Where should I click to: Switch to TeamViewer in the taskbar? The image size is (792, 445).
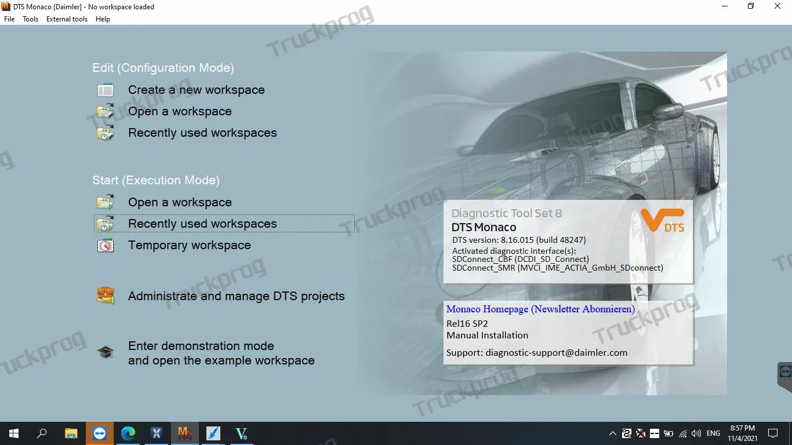click(99, 433)
